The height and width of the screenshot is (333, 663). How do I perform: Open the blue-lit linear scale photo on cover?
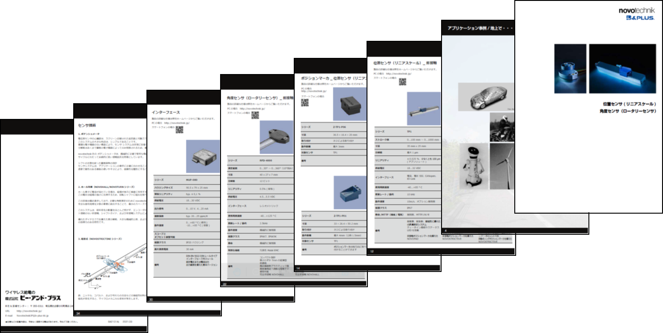(623, 68)
